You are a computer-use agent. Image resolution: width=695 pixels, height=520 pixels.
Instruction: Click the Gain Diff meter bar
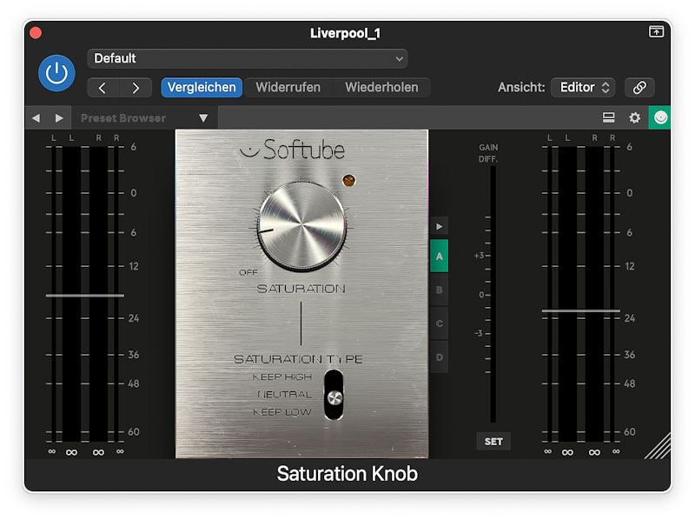pos(493,294)
